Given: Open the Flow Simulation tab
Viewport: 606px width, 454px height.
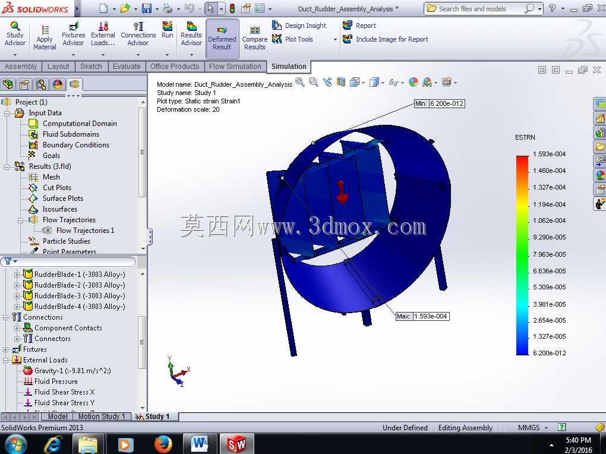Looking at the screenshot, I should (x=235, y=67).
